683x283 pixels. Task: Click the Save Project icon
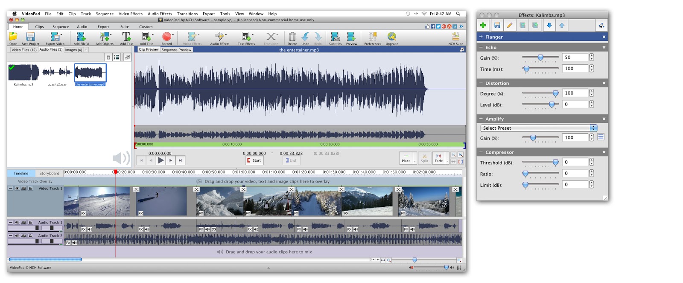point(30,37)
